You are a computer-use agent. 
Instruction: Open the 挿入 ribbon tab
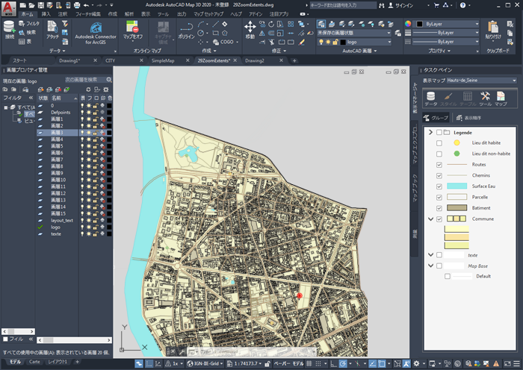tap(46, 13)
